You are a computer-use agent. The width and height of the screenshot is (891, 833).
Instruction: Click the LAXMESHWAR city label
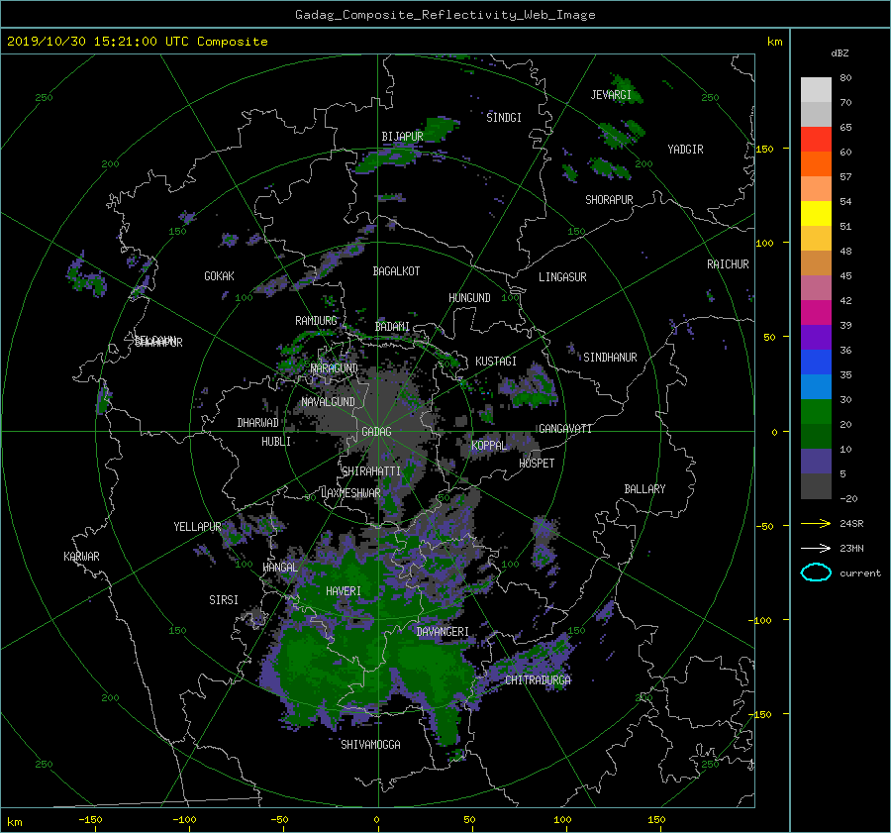pyautogui.click(x=350, y=493)
